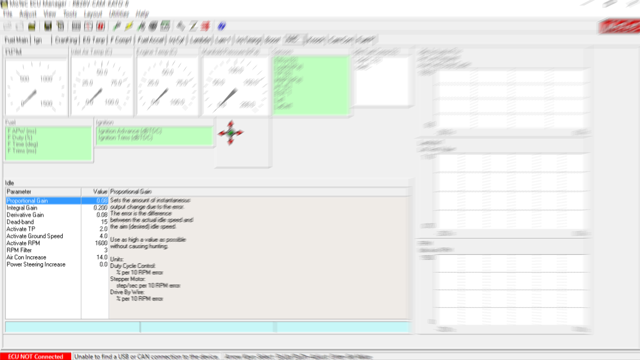Viewport: 640px width, 360px height.
Task: Switch to the Ign tab
Action: pos(38,40)
